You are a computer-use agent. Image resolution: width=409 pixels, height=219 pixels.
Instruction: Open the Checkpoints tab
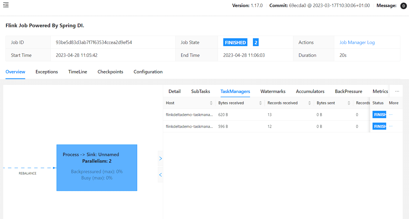(110, 72)
